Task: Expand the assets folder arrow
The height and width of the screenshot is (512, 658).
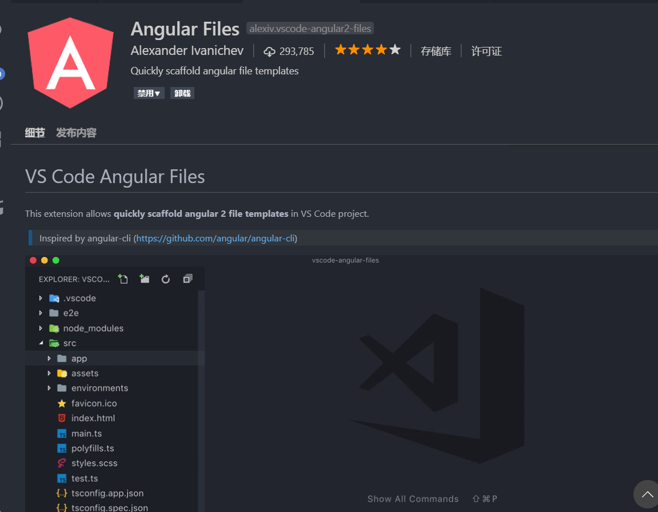Action: [49, 374]
